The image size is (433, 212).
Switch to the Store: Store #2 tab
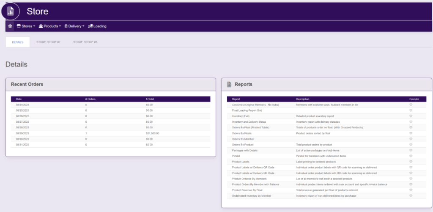[x=48, y=42]
